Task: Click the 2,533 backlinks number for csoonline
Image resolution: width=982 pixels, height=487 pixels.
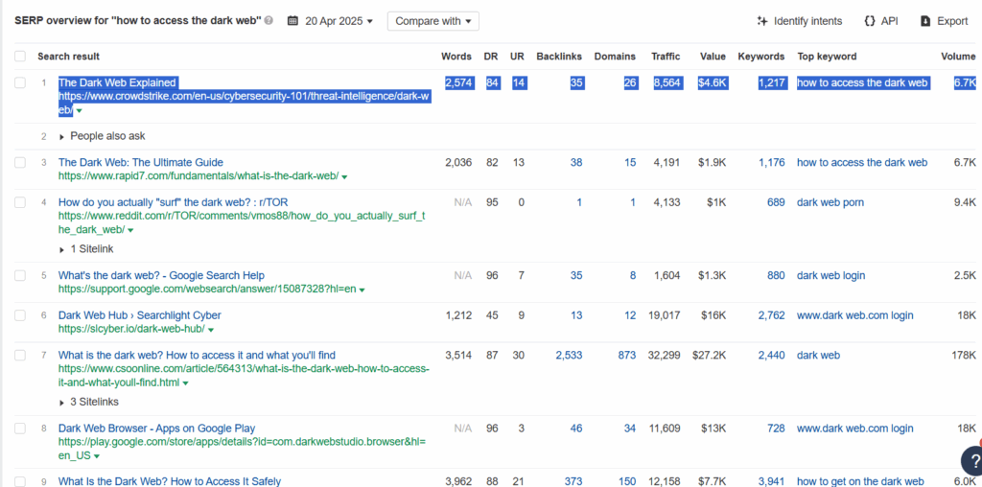Action: (569, 355)
